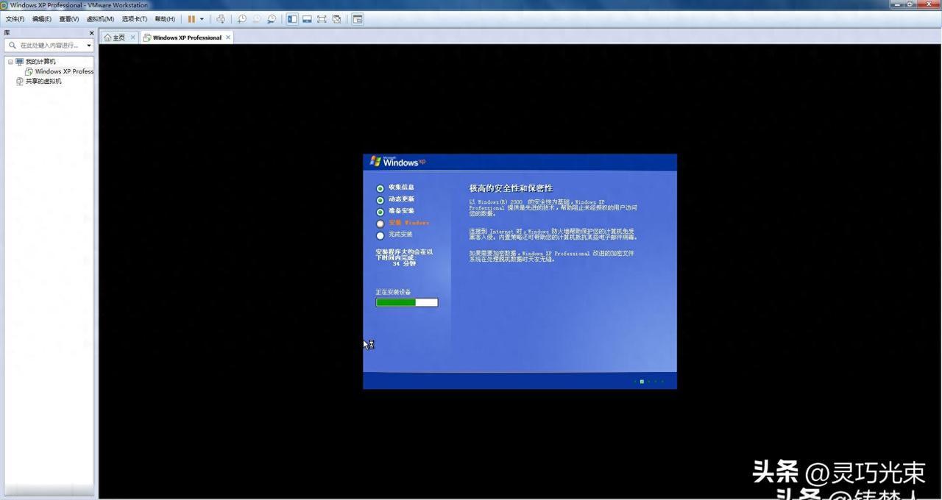Click the Unity mode toolbar icon
Screen dimensions: 942x500
coord(336,19)
